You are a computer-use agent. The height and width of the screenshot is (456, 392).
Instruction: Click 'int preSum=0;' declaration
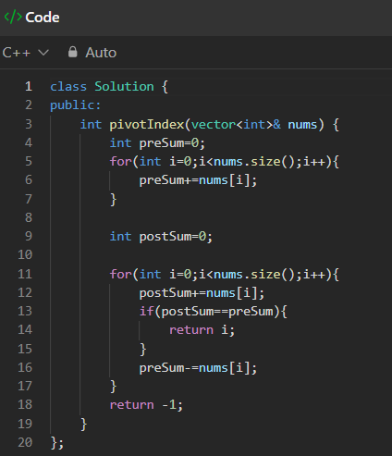157,143
